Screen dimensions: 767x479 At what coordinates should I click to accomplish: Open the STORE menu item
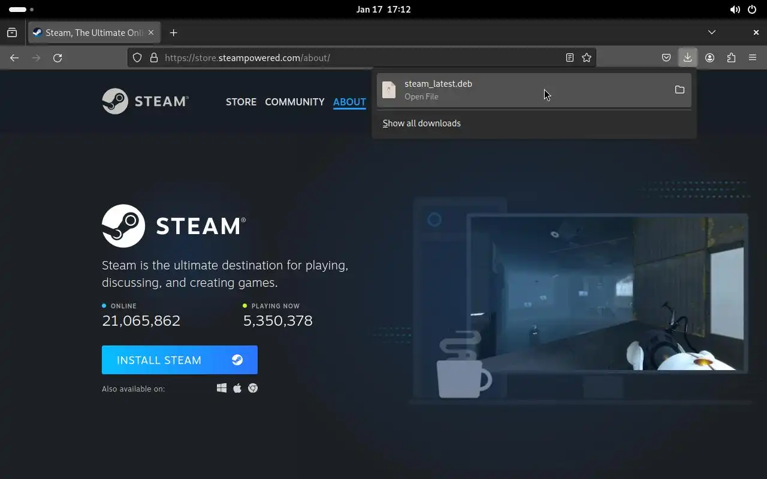point(241,102)
